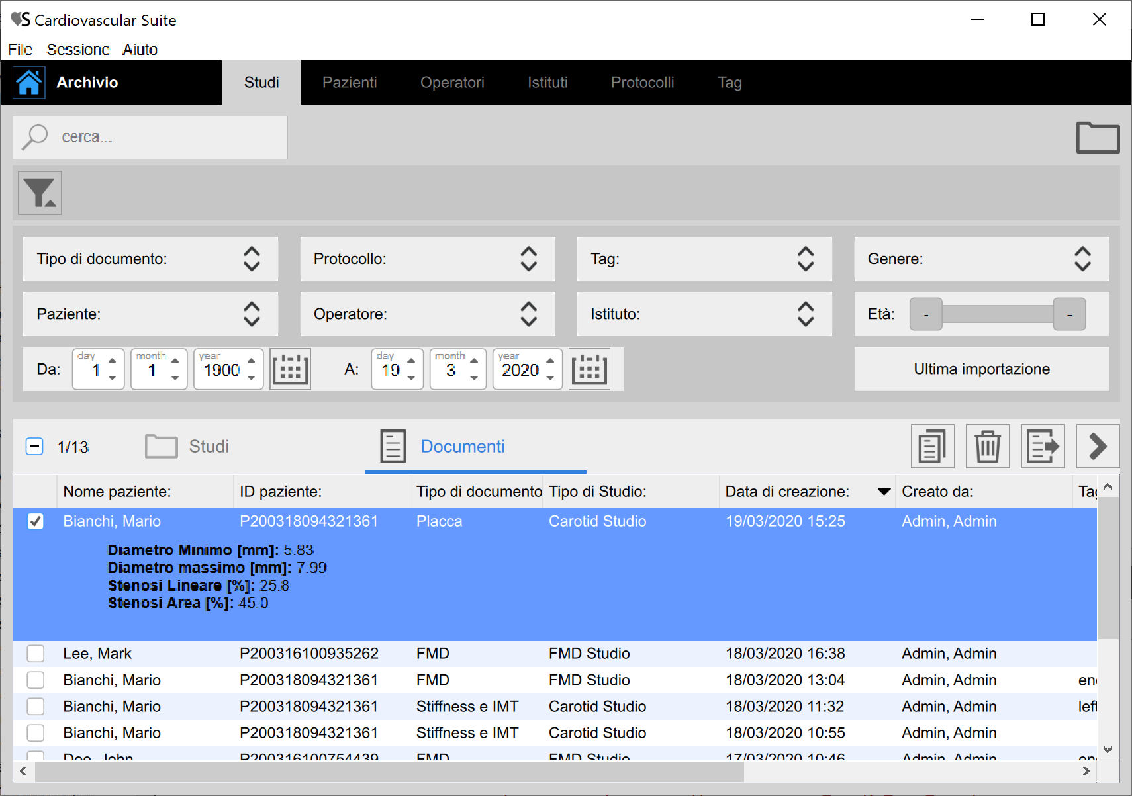Viewport: 1132px width, 796px height.
Task: Click the cerca search field
Action: click(x=165, y=138)
